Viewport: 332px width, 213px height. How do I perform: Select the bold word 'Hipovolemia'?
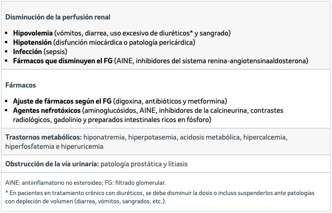click(33, 33)
